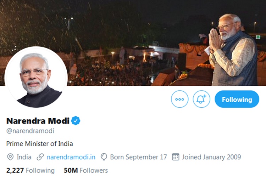
Task: Click the blue Following button
Action: 237,99
